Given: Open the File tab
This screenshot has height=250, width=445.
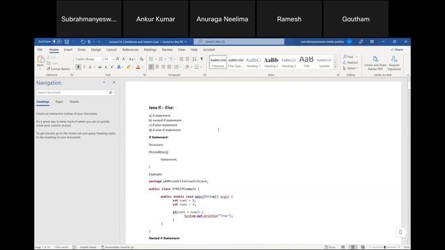Looking at the screenshot, I should (x=40, y=49).
